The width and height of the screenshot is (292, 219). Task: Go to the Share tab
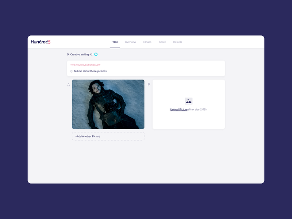click(162, 42)
